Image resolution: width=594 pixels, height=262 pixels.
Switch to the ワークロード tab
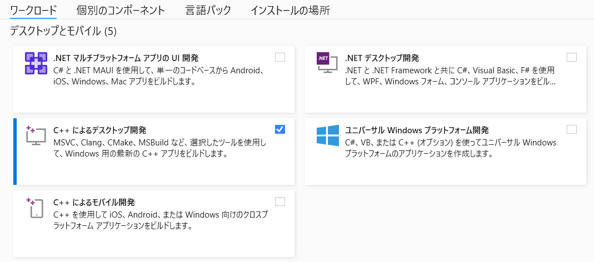coord(33,10)
